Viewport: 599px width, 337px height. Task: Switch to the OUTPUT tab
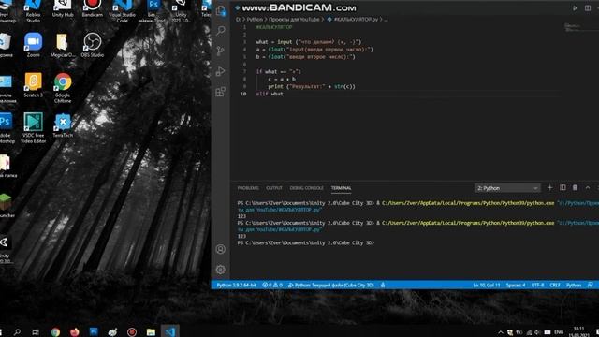[x=274, y=188]
